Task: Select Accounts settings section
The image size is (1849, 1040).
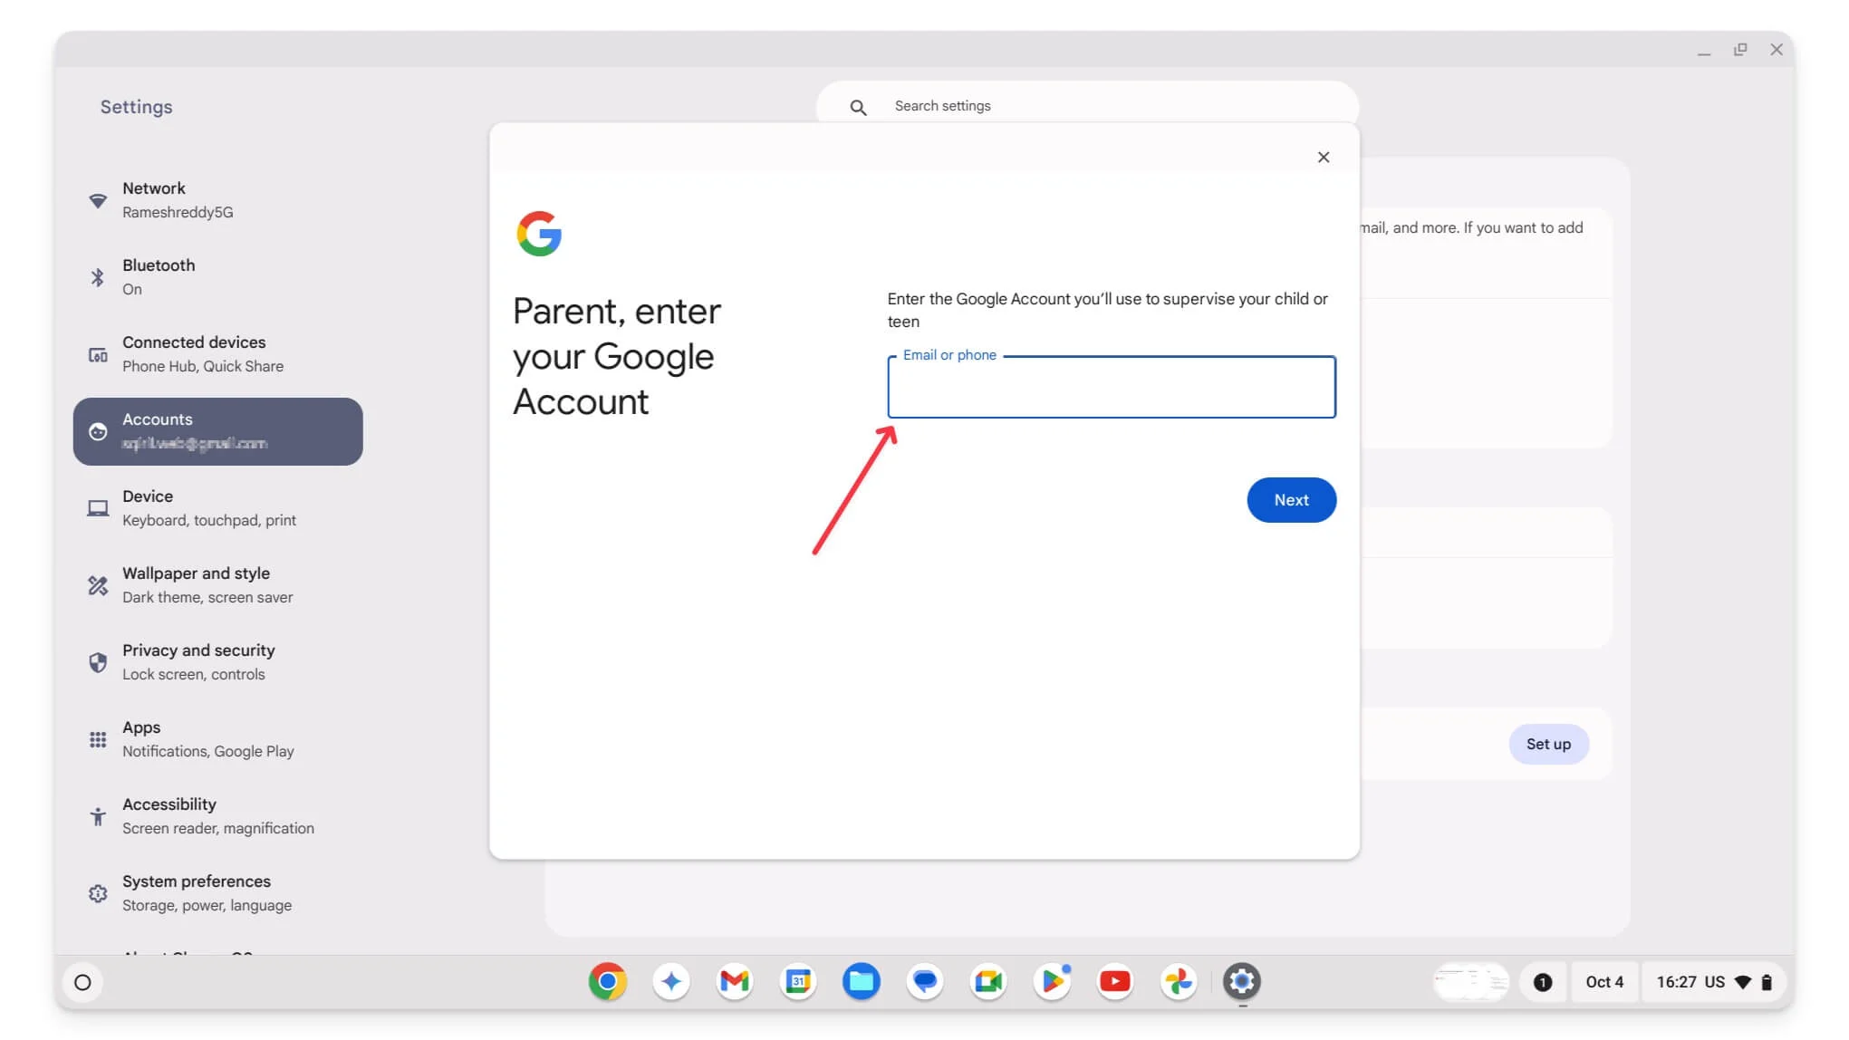Action: 217,430
